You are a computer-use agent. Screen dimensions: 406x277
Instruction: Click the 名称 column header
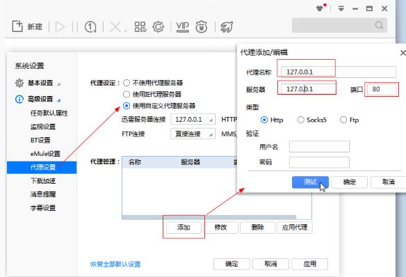(135, 162)
